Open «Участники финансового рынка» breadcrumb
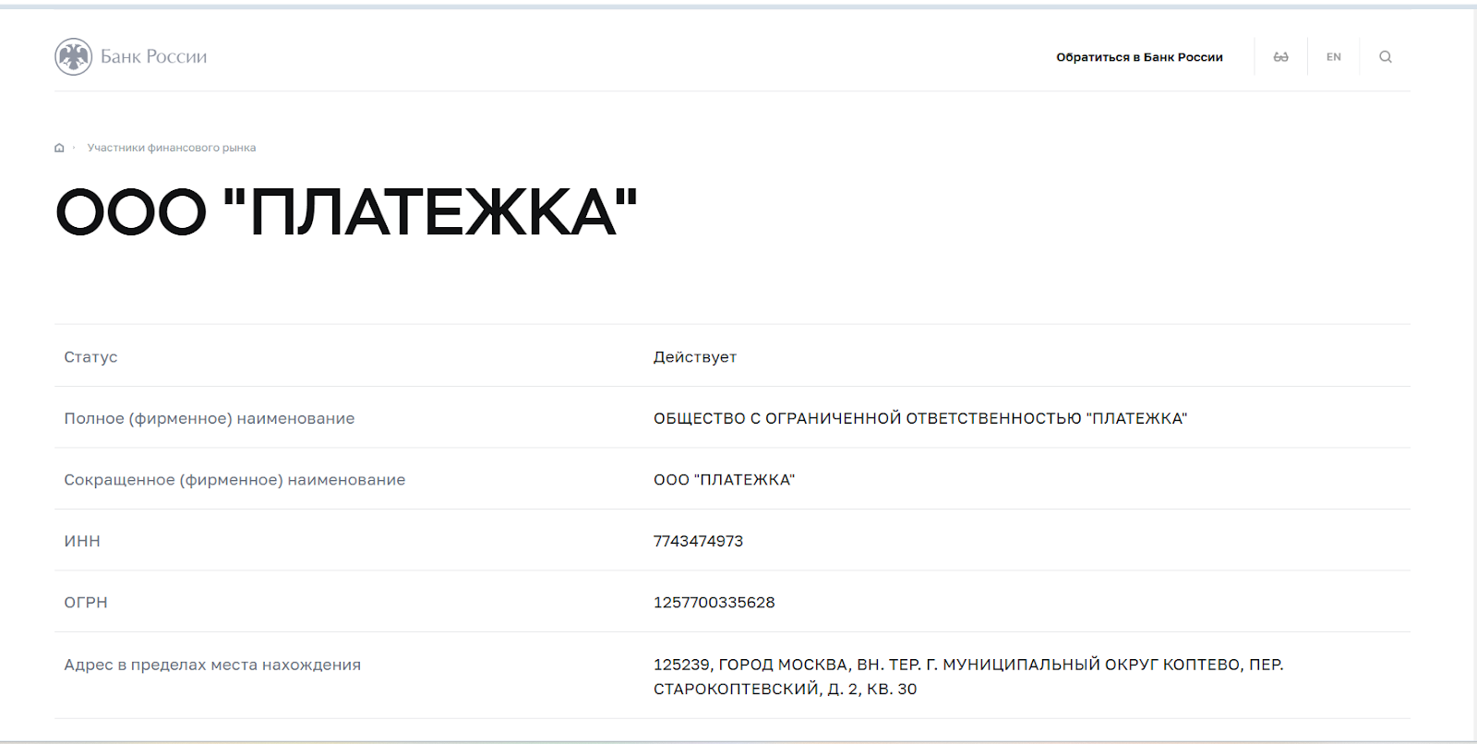The width and height of the screenshot is (1477, 744). pos(172,148)
